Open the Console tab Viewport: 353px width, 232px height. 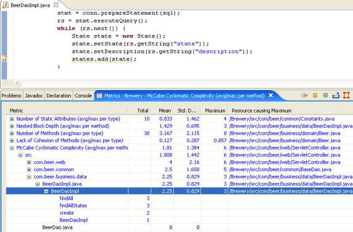pyautogui.click(x=83, y=95)
